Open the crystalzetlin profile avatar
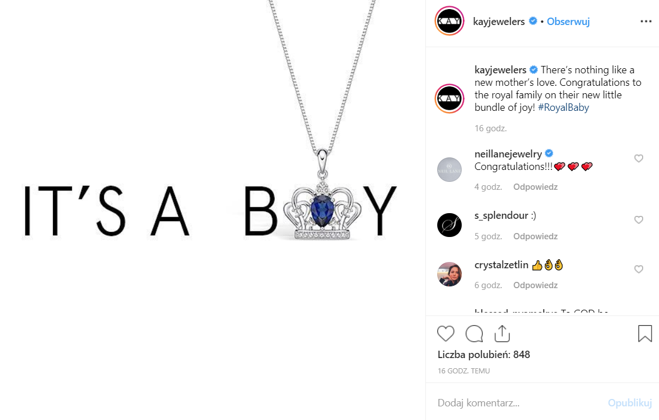Viewport: 659px width, 420px height. click(x=449, y=275)
